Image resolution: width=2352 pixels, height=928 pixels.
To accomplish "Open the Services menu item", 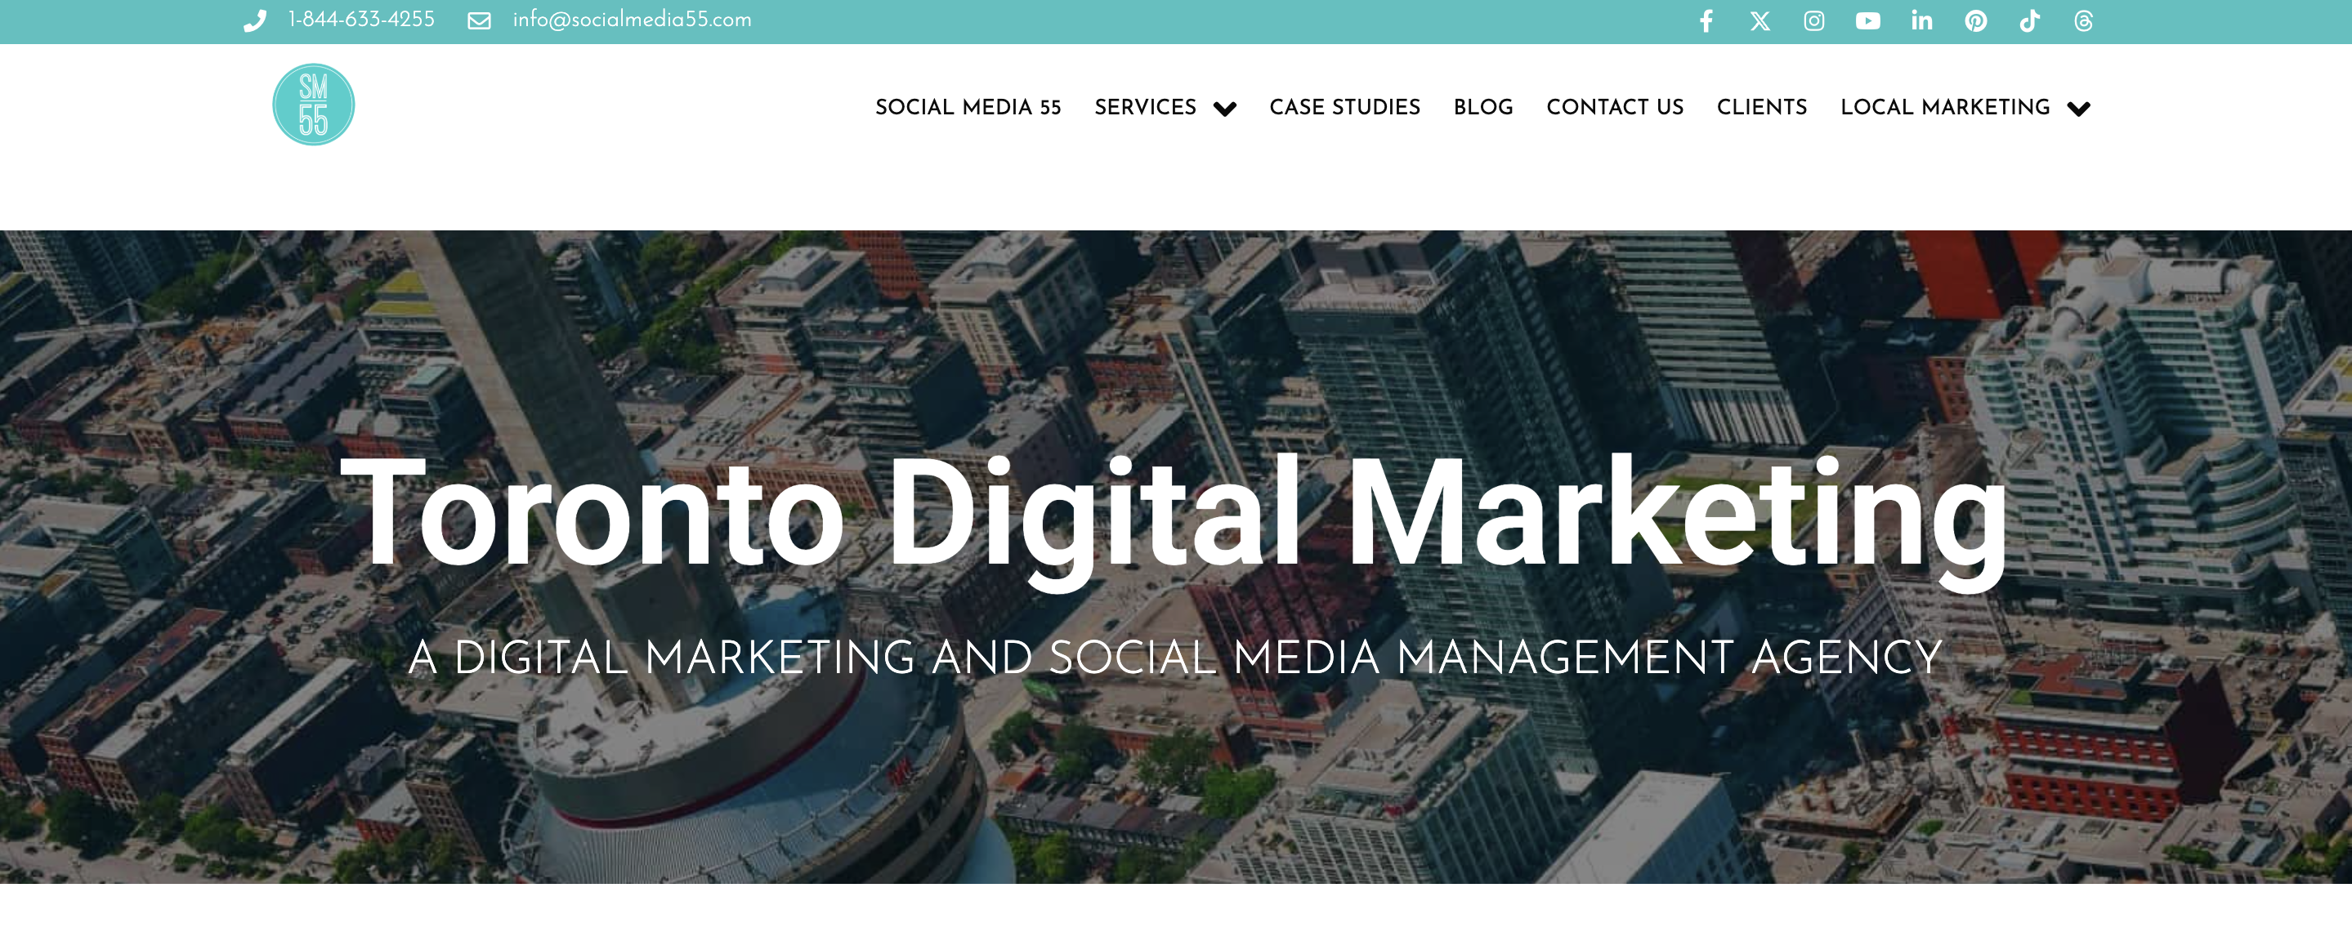I will pyautogui.click(x=1145, y=108).
